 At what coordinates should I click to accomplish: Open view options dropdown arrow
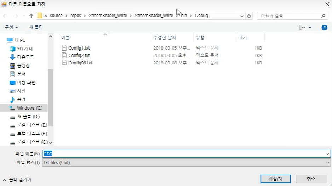tap(310, 28)
